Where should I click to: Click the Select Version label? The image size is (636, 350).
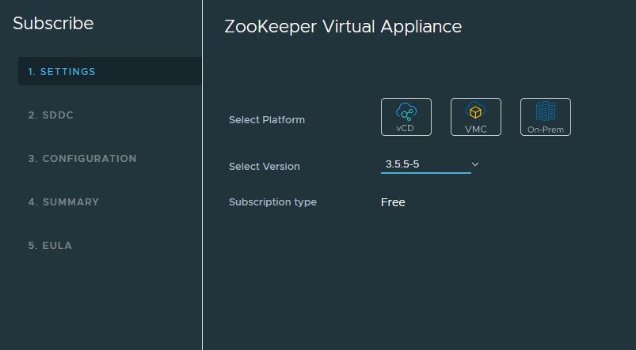coord(265,167)
